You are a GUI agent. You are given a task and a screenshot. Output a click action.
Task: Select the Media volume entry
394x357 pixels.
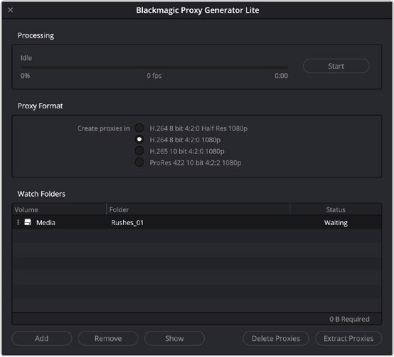click(x=46, y=223)
